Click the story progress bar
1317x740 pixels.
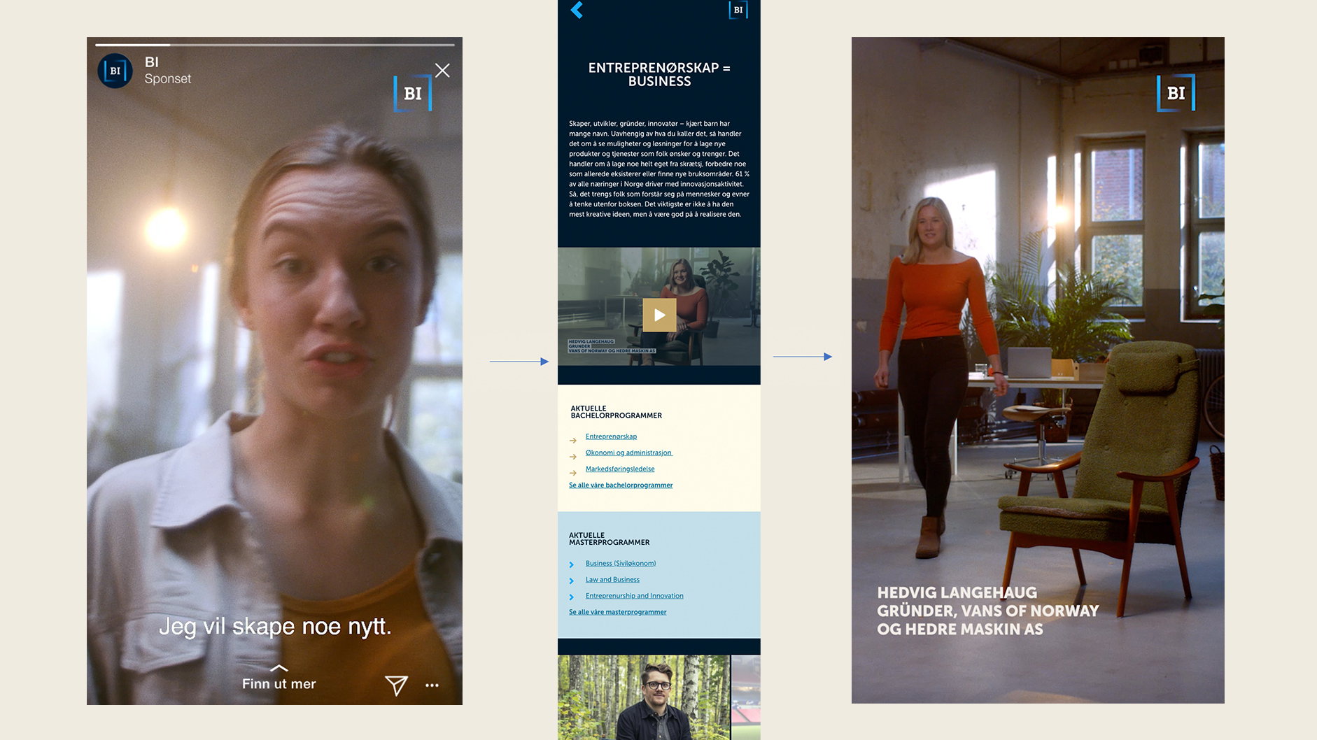tap(275, 45)
